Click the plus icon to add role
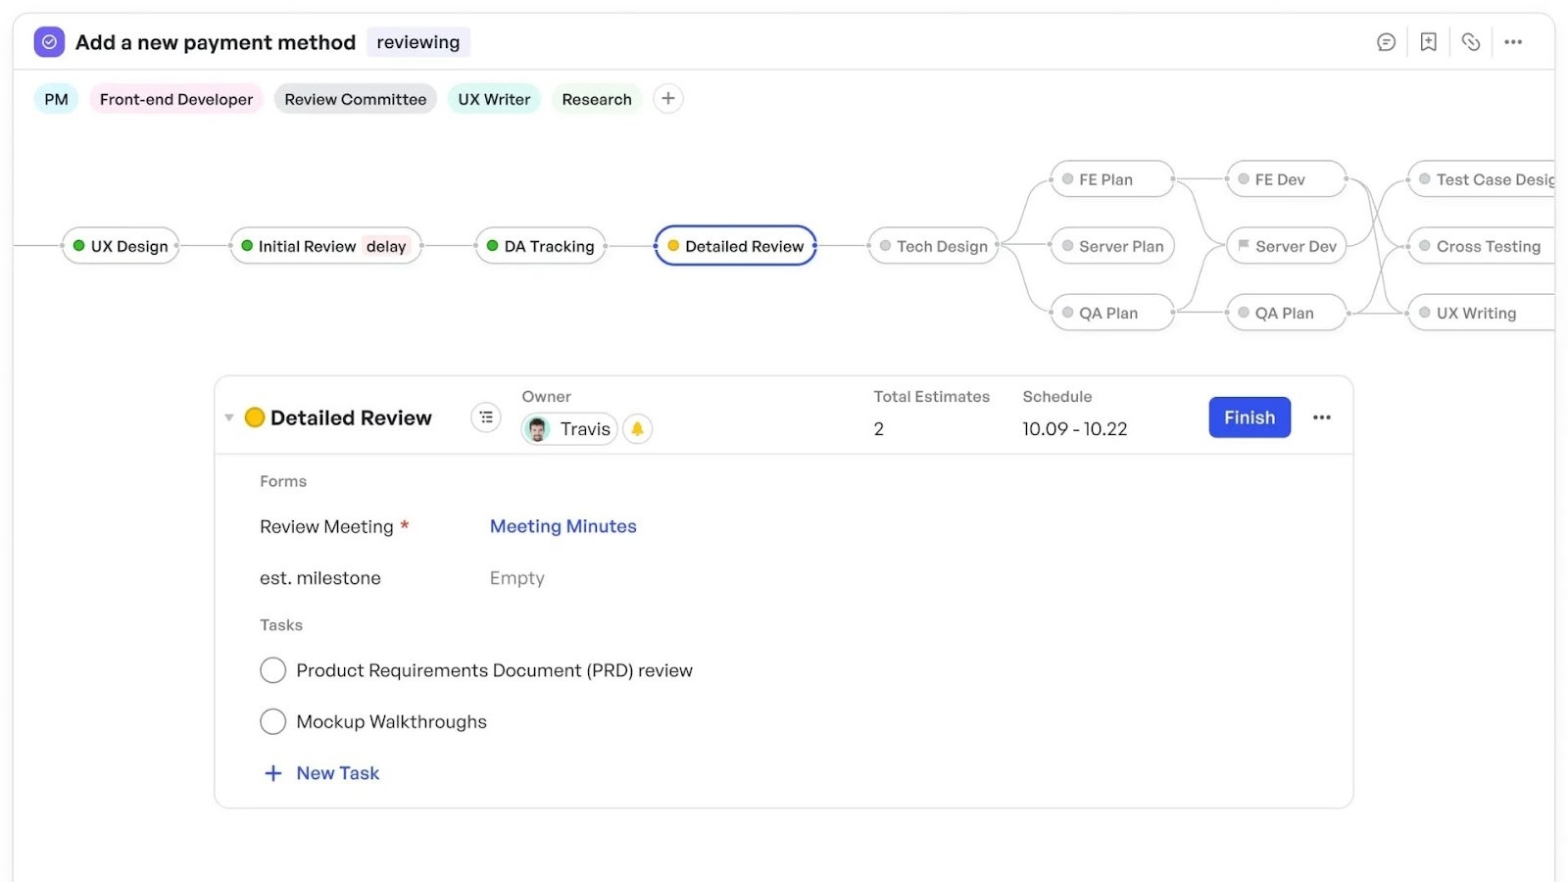1568x882 pixels. tap(668, 99)
